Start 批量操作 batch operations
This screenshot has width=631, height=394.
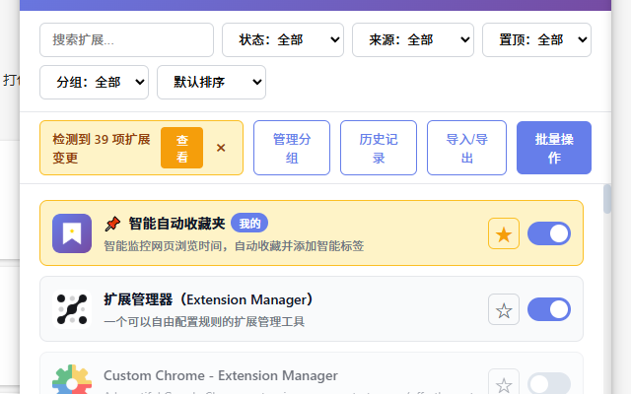click(x=554, y=148)
